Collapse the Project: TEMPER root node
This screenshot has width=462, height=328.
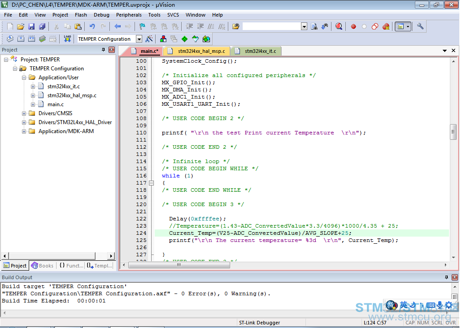pos(6,60)
